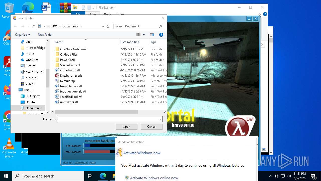Select closedsouth.rtf file

(x=70, y=70)
